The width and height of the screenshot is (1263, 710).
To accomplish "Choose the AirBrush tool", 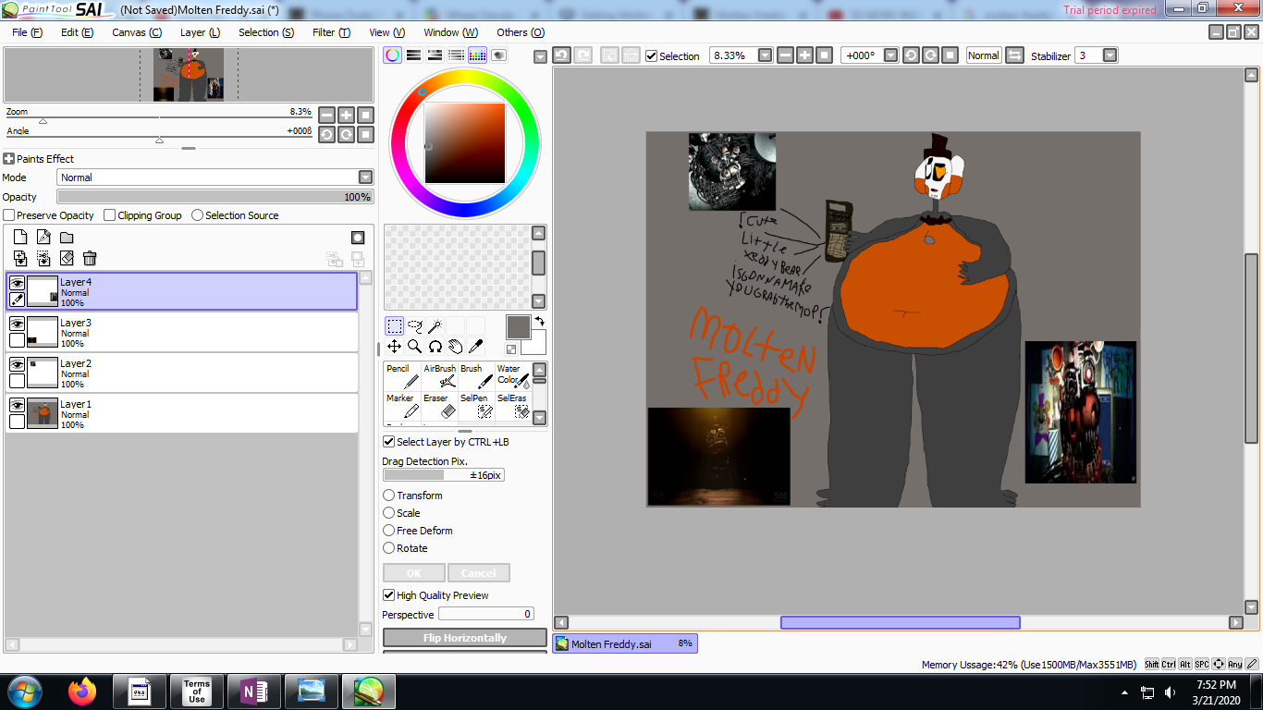I will pyautogui.click(x=439, y=375).
